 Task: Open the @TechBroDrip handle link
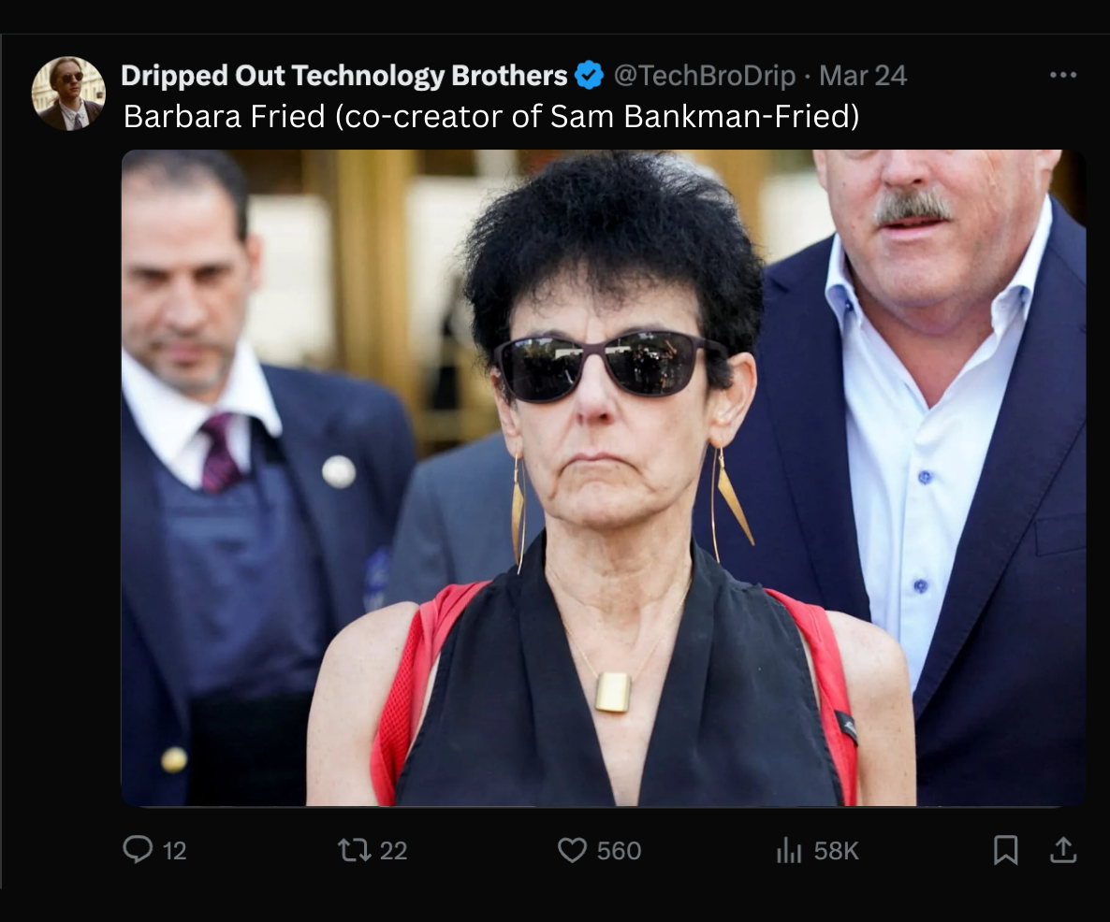pos(704,76)
